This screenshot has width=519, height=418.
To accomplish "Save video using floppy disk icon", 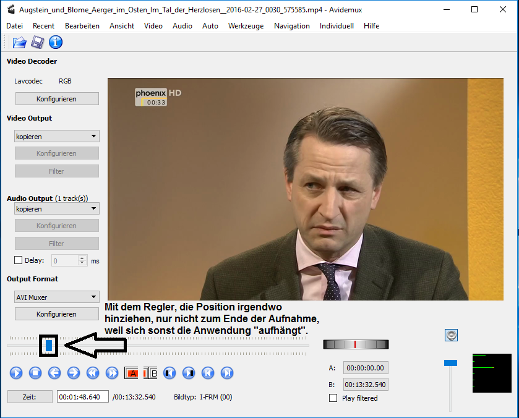I will click(x=37, y=42).
